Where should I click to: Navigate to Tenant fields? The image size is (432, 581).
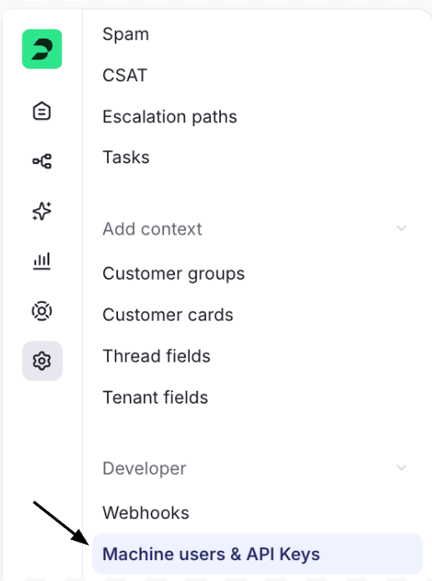155,398
